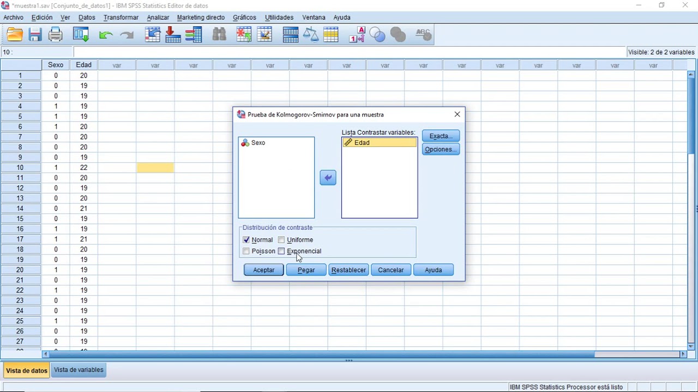Open the Recall recent dialogs icon
The image size is (698, 392).
81,35
